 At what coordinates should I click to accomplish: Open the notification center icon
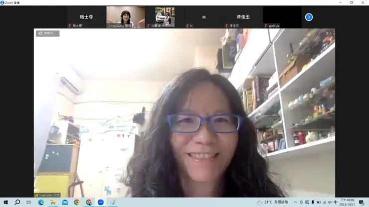coord(362,203)
